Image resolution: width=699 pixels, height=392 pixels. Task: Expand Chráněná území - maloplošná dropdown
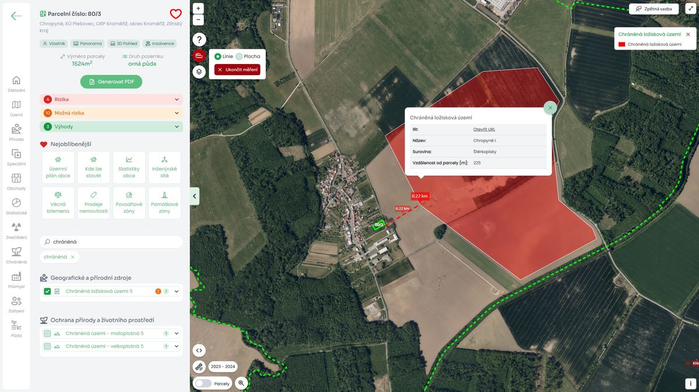pos(176,334)
